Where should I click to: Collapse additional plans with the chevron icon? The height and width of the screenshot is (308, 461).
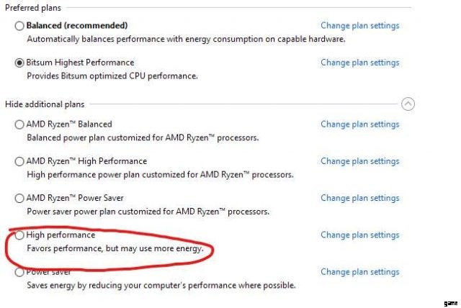(x=408, y=104)
